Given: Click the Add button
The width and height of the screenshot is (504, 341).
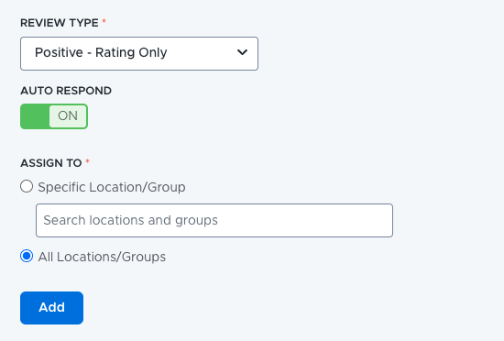Looking at the screenshot, I should pos(51,308).
